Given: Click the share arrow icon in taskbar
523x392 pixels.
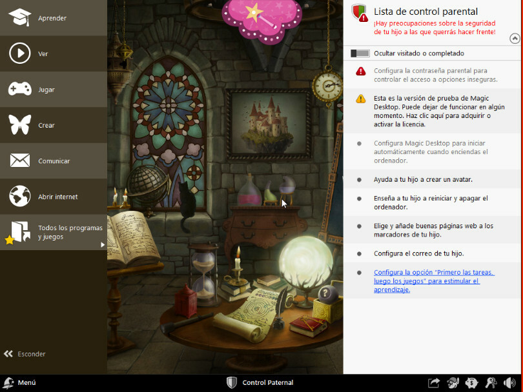Looking at the screenshot, I should tap(434, 383).
